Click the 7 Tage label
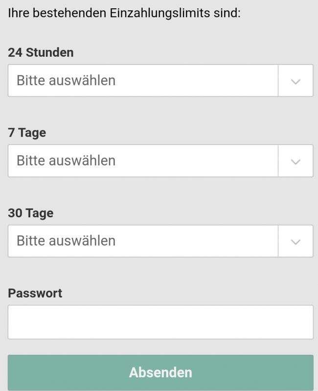 click(27, 133)
